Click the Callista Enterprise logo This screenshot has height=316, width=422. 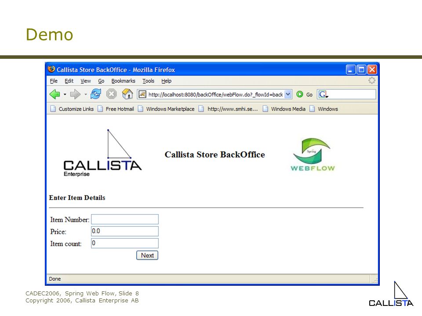tap(102, 153)
